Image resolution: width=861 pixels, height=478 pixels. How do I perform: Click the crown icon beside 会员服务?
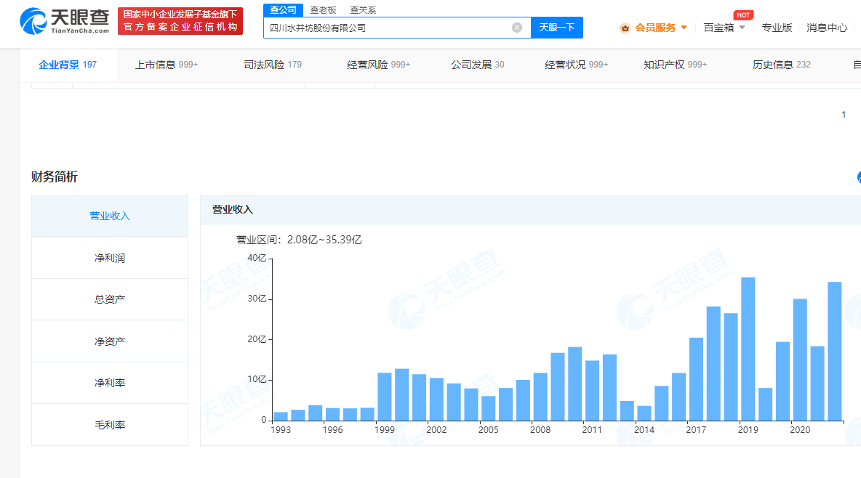[625, 28]
